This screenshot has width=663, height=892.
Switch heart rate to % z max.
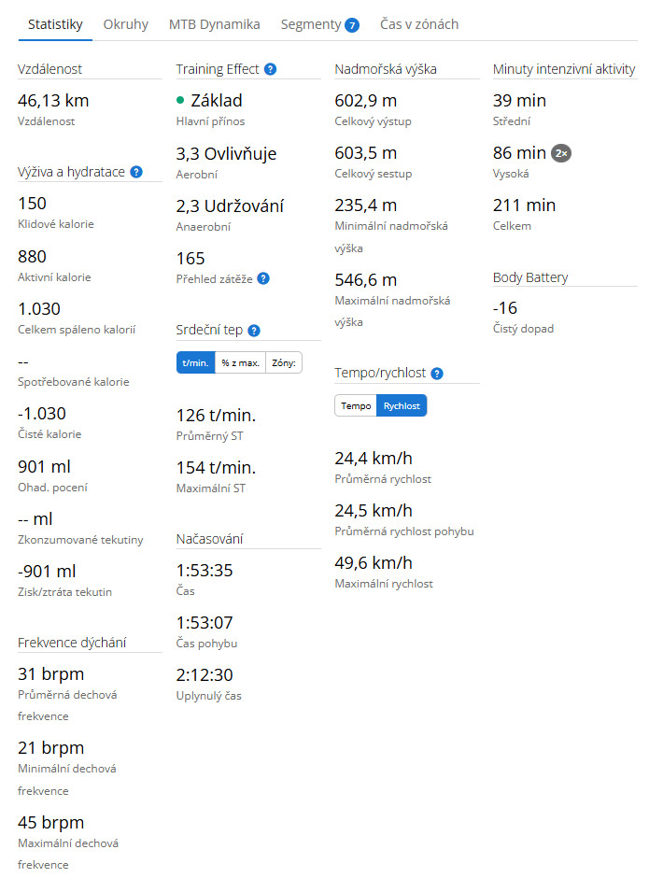tap(240, 363)
